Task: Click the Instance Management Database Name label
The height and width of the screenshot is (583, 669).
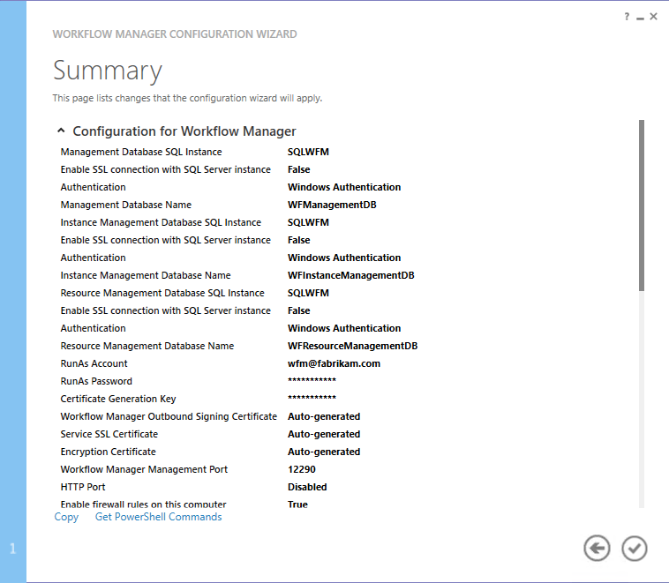Action: (x=146, y=275)
